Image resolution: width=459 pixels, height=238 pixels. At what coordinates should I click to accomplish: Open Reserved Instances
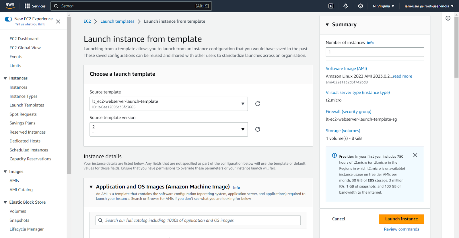click(28, 132)
